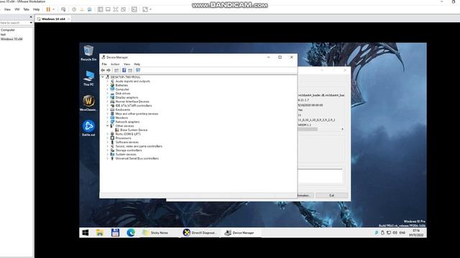The width and height of the screenshot is (460, 258).
Task: Open Microsoft Edge from the taskbar
Action: pyautogui.click(x=131, y=232)
